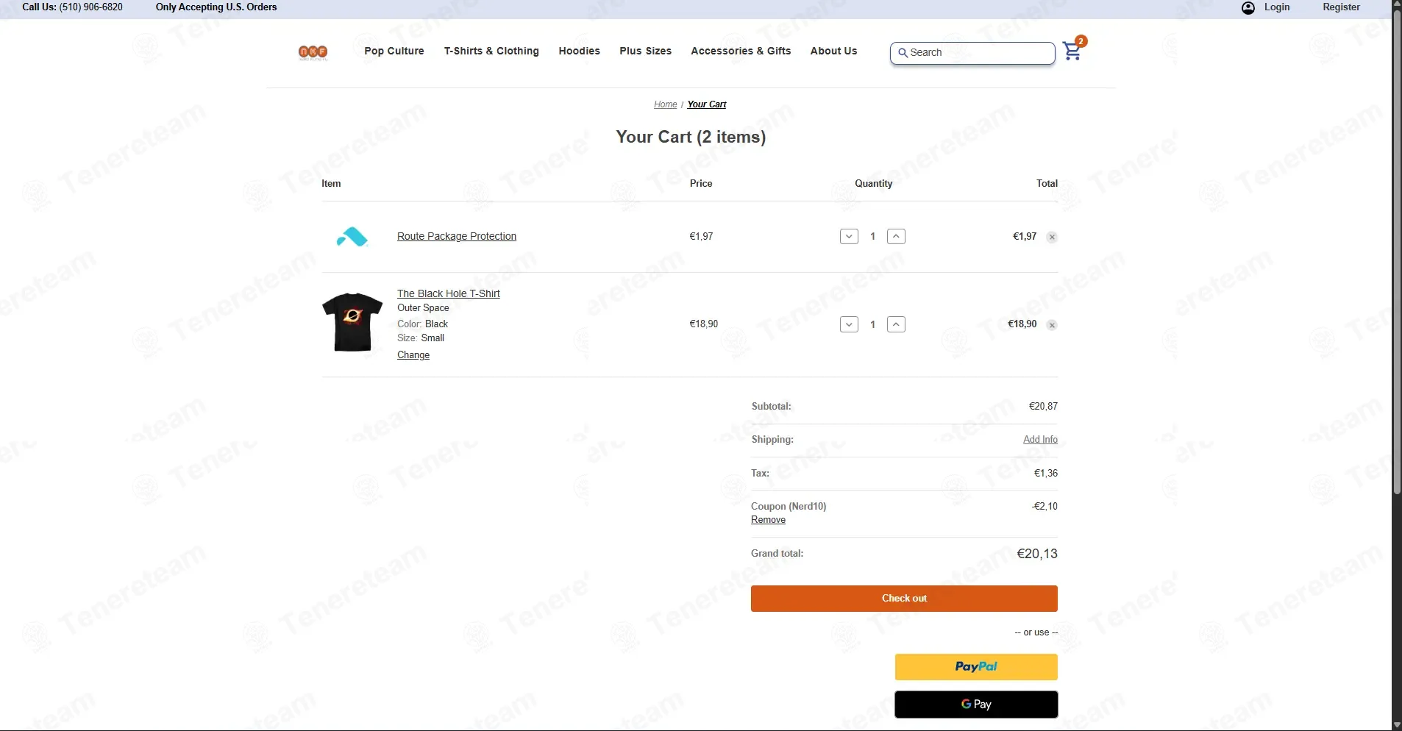Screen dimensions: 1402x731
Task: Open T-Shirts & Clothing menu
Action: (491, 51)
